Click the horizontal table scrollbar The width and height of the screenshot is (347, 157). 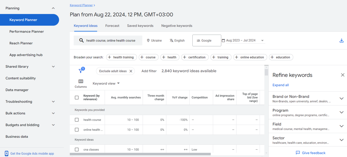click(x=140, y=154)
